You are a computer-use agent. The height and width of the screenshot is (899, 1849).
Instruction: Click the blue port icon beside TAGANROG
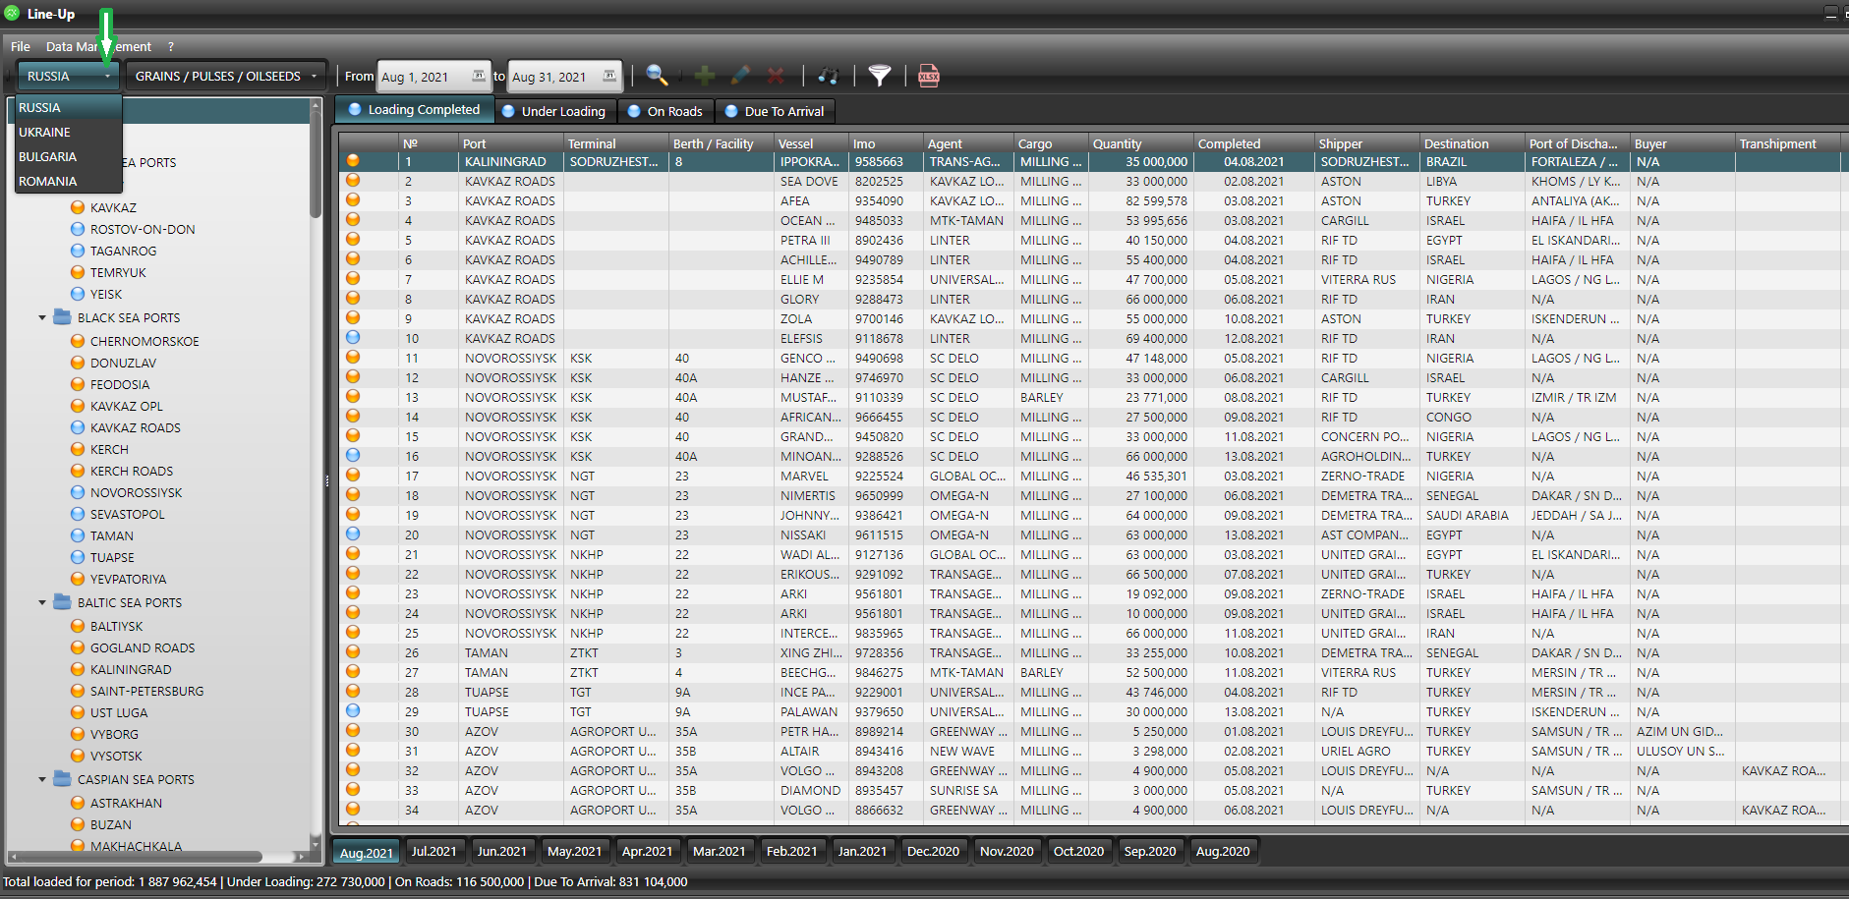tap(78, 251)
